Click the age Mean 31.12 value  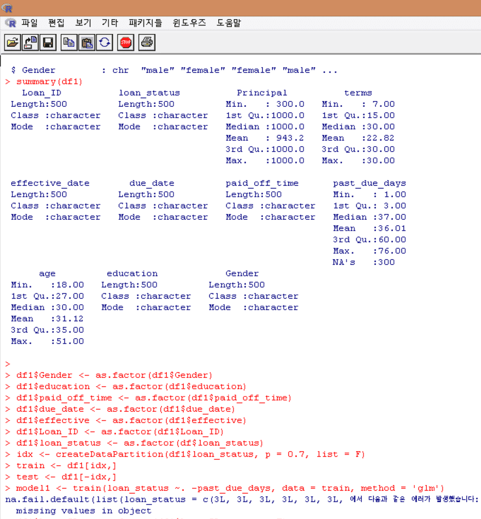pos(70,319)
